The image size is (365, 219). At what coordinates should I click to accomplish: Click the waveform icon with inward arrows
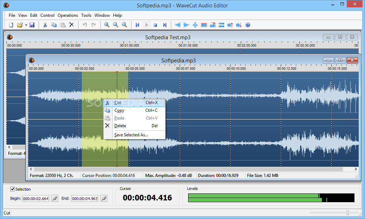point(195,25)
